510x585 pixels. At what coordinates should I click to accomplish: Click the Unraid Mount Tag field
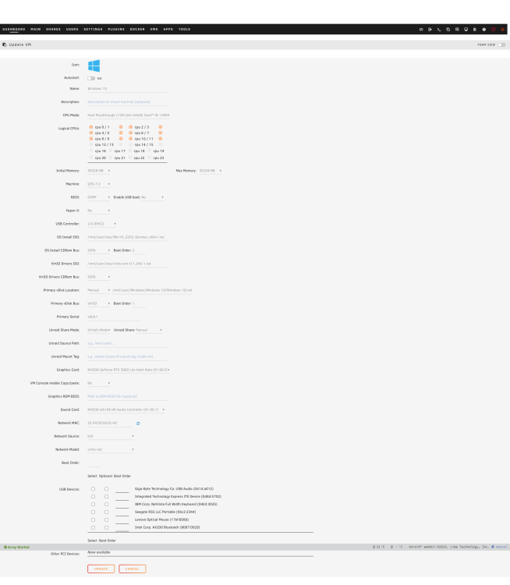(127, 356)
